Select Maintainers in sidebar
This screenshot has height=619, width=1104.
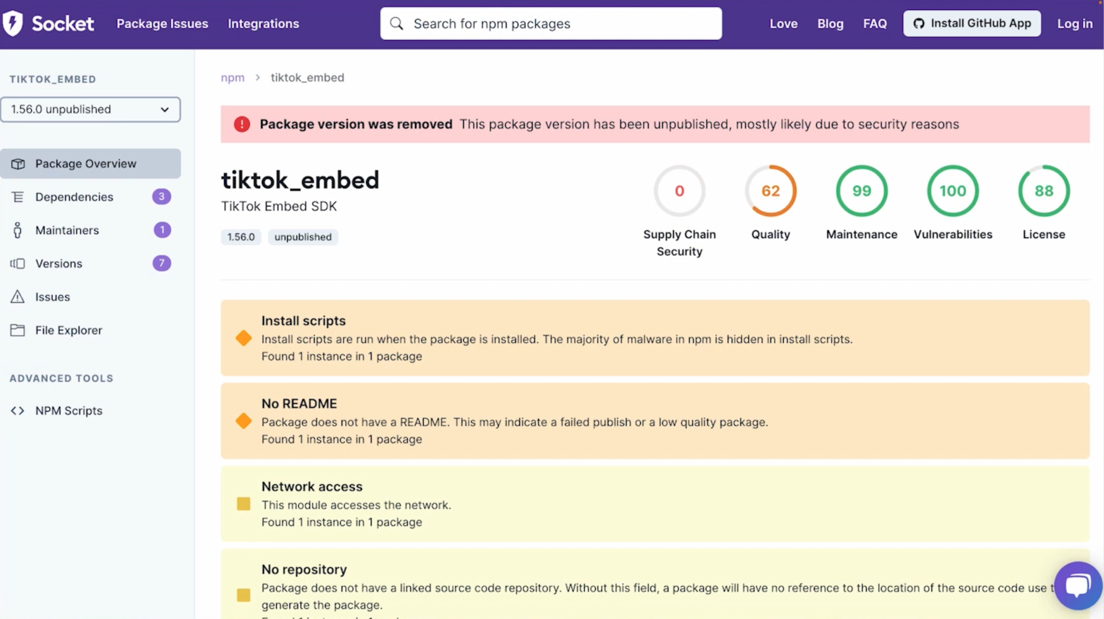click(91, 230)
